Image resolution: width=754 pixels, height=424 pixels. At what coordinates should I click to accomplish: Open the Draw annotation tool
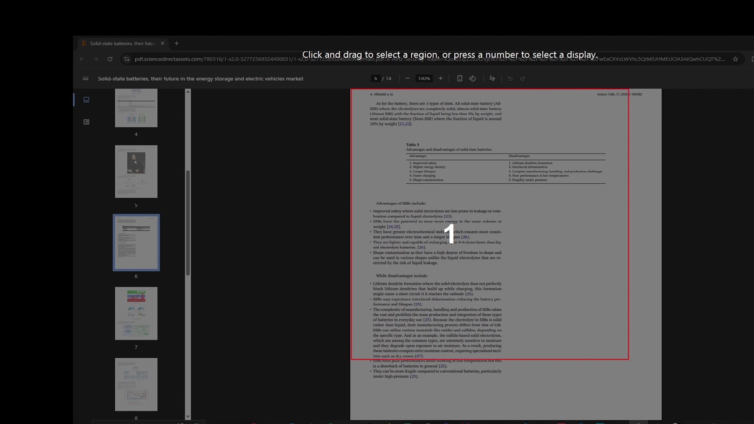[492, 79]
